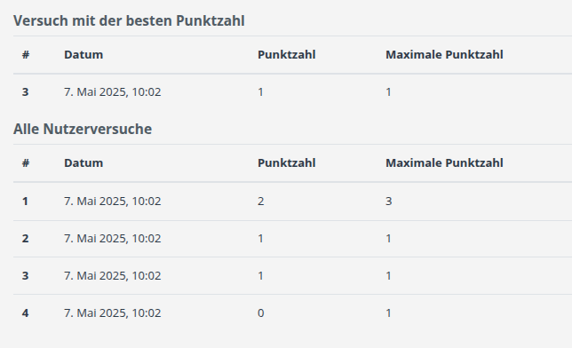
Task: Click the date of attempt 1
Action: 112,202
